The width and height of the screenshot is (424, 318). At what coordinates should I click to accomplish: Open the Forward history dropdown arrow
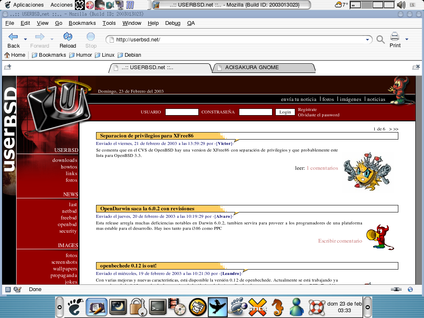52,39
